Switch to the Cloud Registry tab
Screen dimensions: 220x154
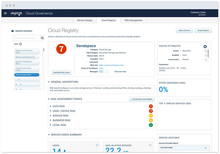pos(109,21)
